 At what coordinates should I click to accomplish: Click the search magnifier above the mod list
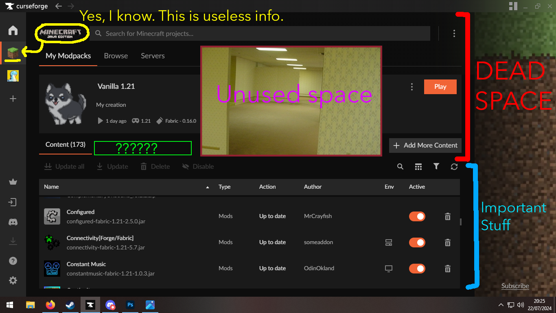coord(401,166)
